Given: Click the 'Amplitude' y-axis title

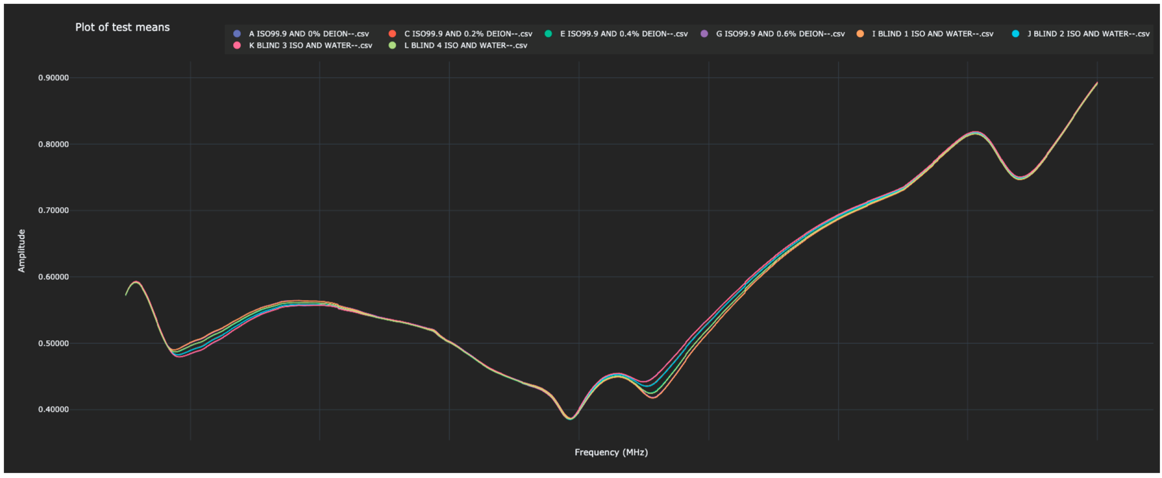Looking at the screenshot, I should (21, 250).
